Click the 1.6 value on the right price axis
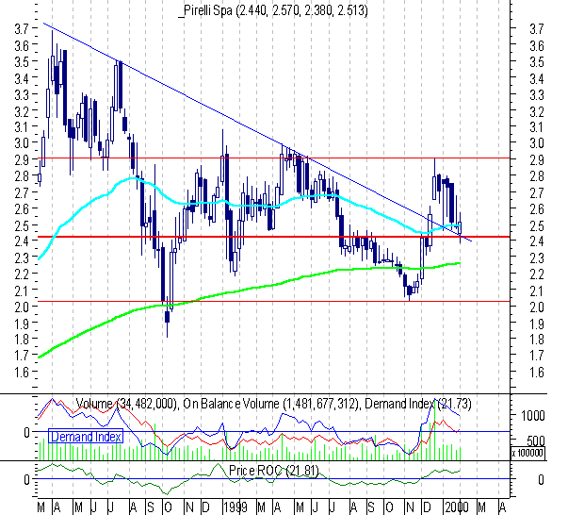This screenshot has width=568, height=515. point(537,373)
